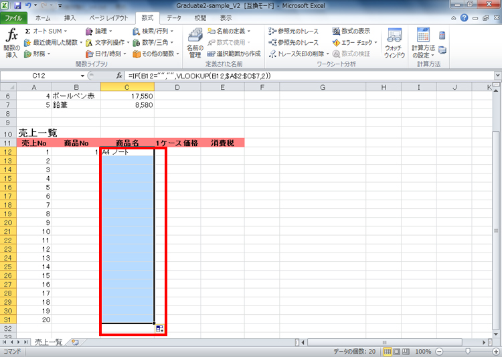Viewport: 502px width, 357px height.
Task: Click the Save icon in quick access toolbar
Action: point(17,5)
